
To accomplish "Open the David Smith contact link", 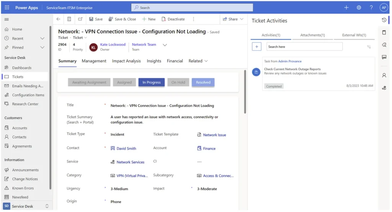I will click(x=126, y=148).
